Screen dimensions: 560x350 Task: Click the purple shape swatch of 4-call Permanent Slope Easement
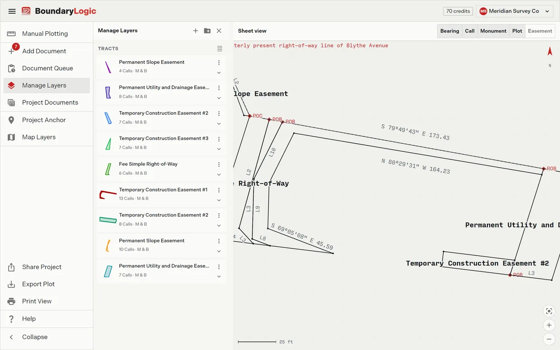click(x=108, y=67)
